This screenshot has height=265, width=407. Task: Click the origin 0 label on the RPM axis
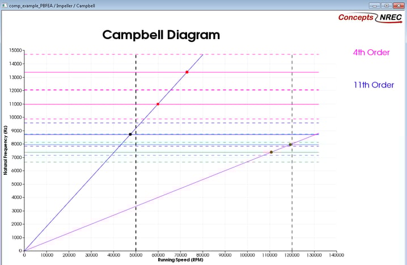[24, 256]
